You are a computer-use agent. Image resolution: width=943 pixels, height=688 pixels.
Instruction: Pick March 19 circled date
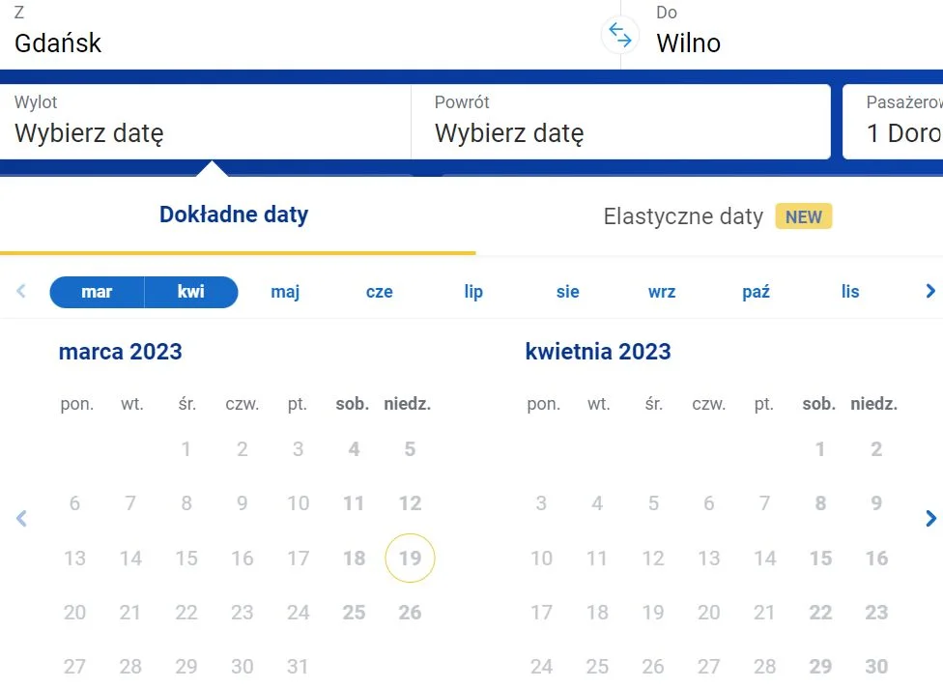coord(411,559)
